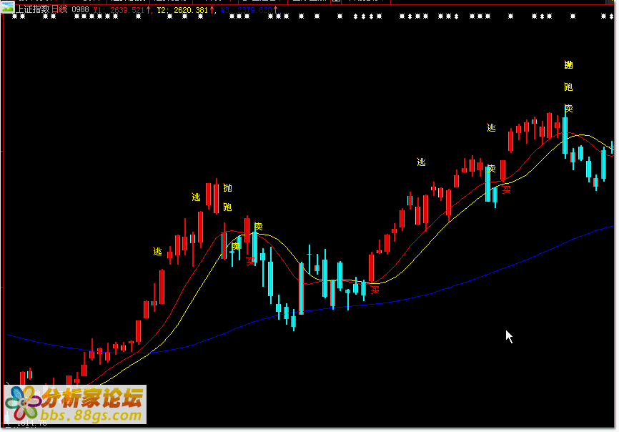Click the 上证指数 index name label
This screenshot has width=619, height=432.
(33, 9)
